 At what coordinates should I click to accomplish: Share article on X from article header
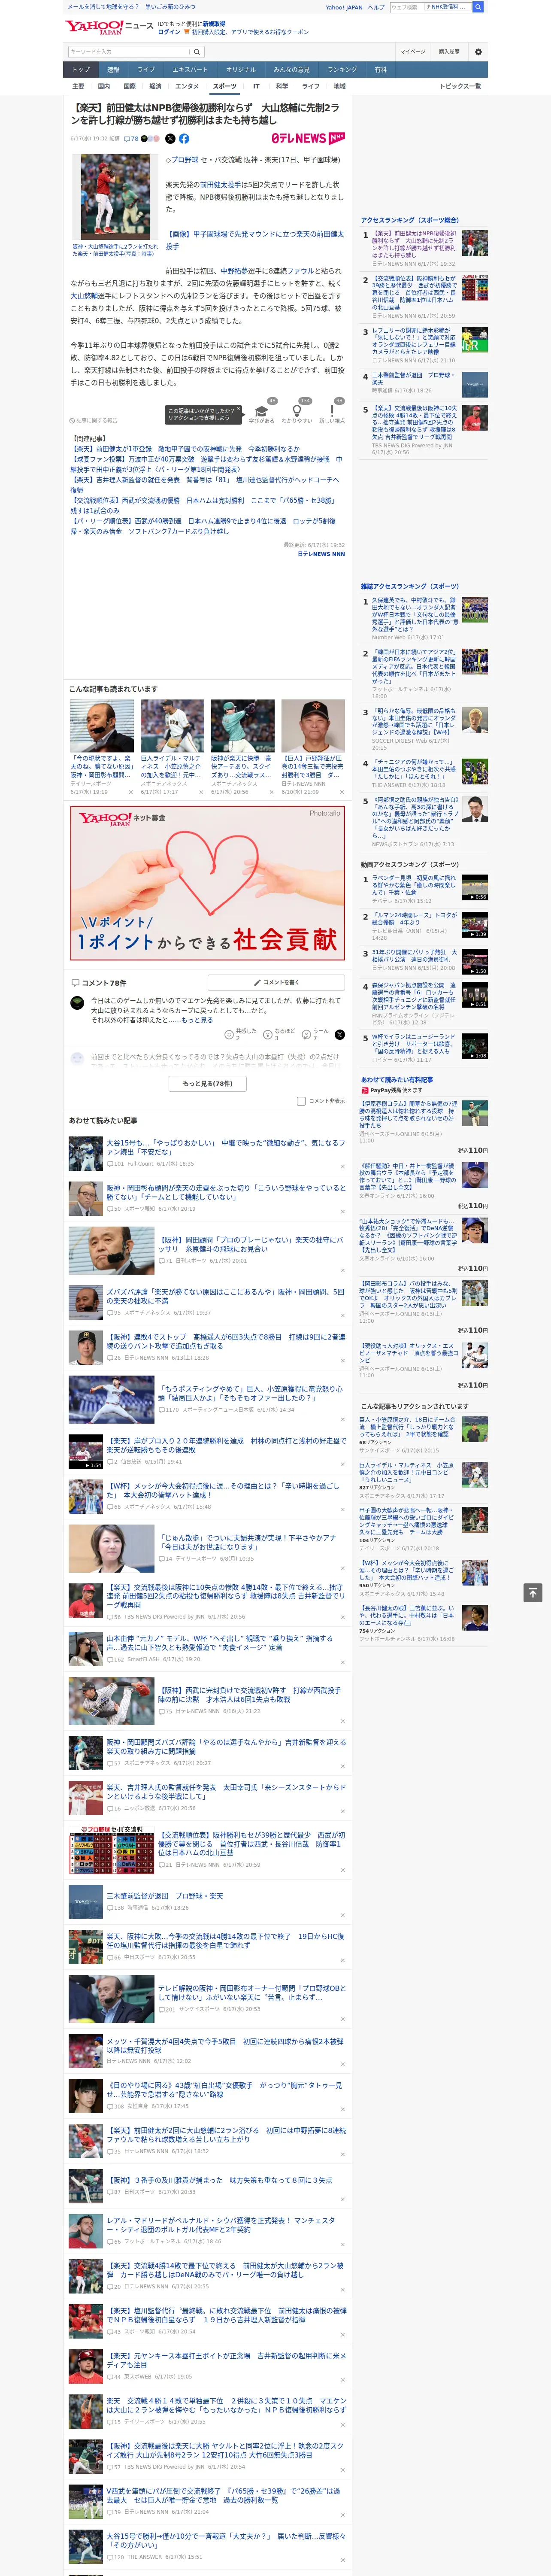[x=170, y=139]
